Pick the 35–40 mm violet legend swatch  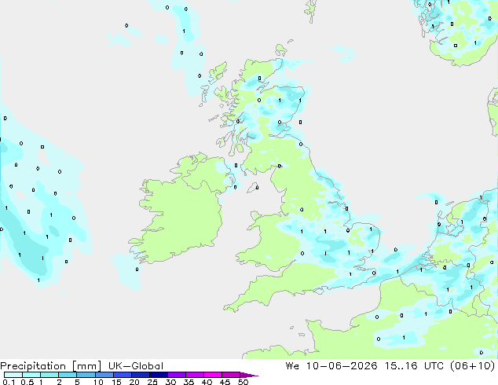[x=194, y=375]
